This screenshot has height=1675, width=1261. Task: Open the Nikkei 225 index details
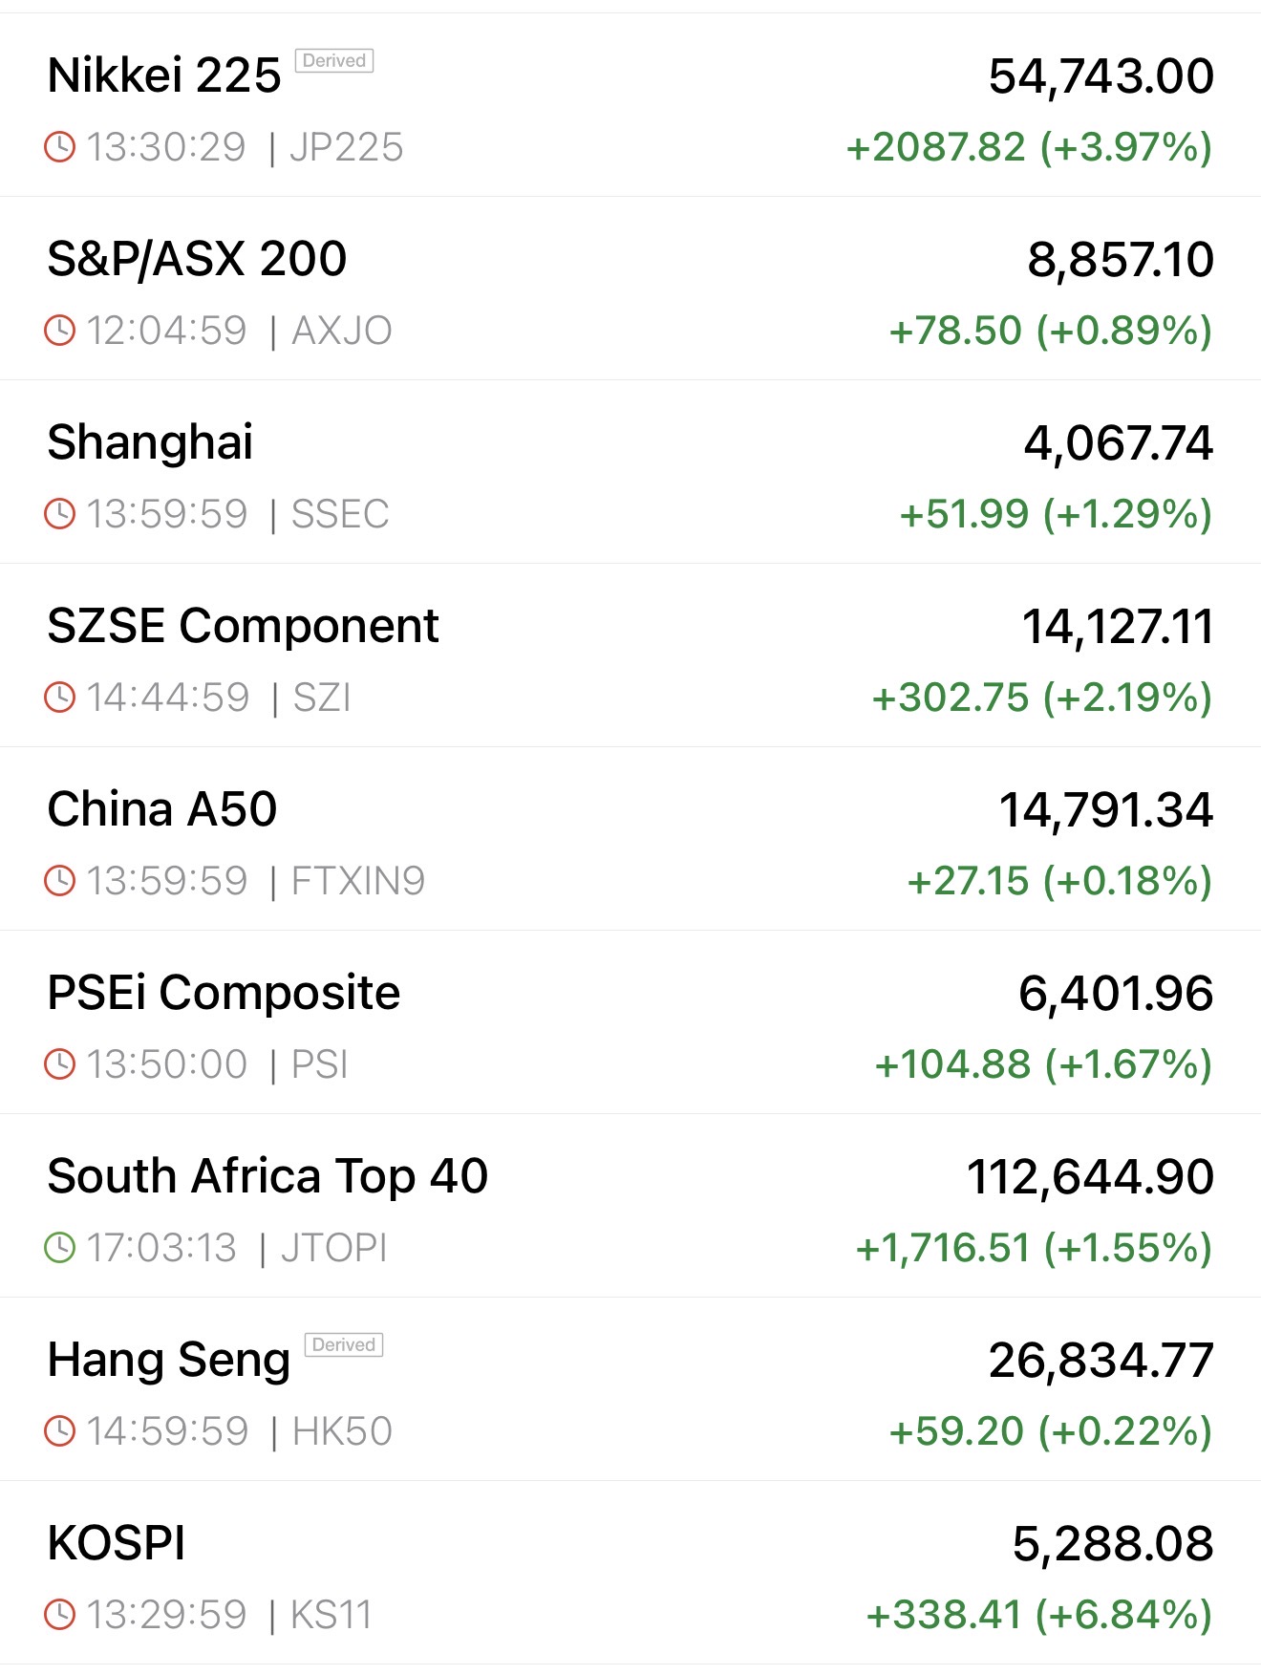(x=164, y=75)
